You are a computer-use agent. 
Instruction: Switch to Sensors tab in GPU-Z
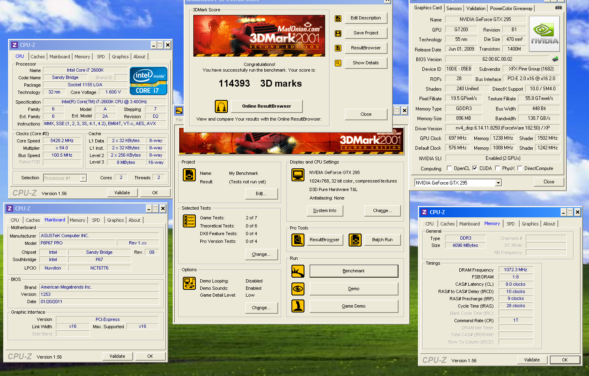pyautogui.click(x=454, y=8)
